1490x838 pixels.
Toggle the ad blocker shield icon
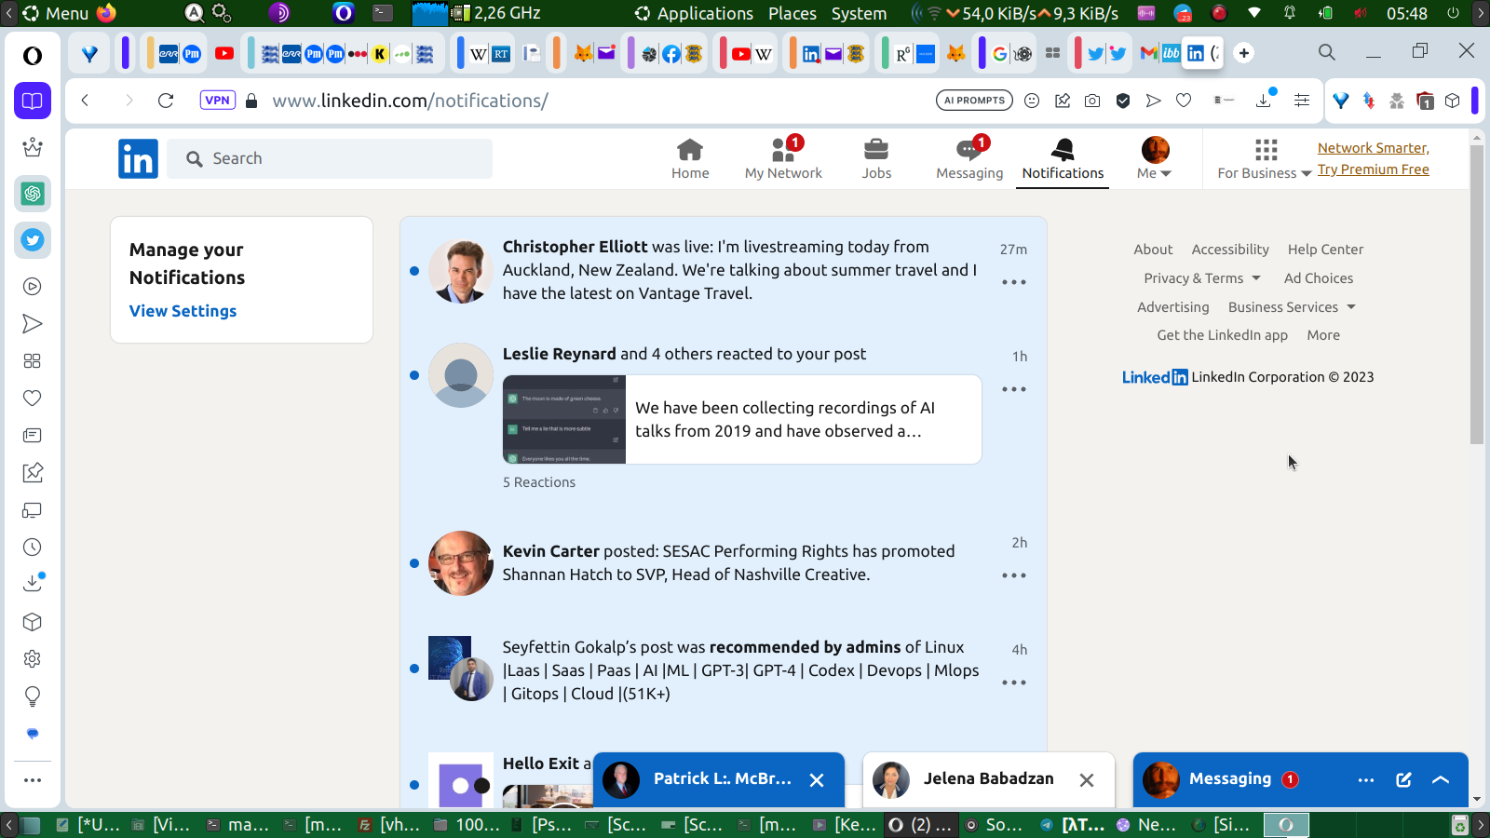pyautogui.click(x=1123, y=101)
